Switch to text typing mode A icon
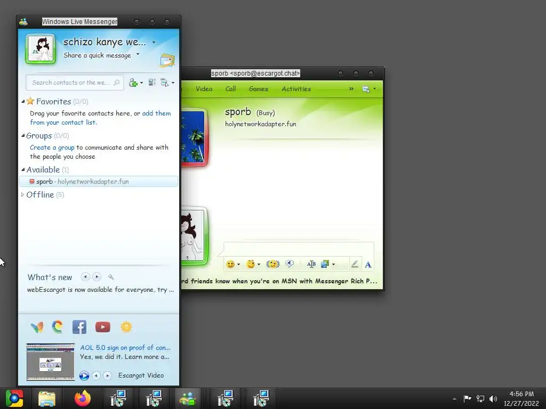The image size is (546, 409). coord(368,265)
